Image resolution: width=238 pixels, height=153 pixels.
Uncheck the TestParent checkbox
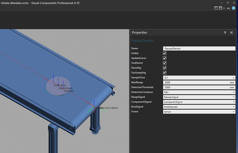point(165,63)
